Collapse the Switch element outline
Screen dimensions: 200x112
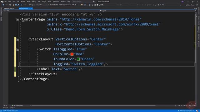click(18, 49)
